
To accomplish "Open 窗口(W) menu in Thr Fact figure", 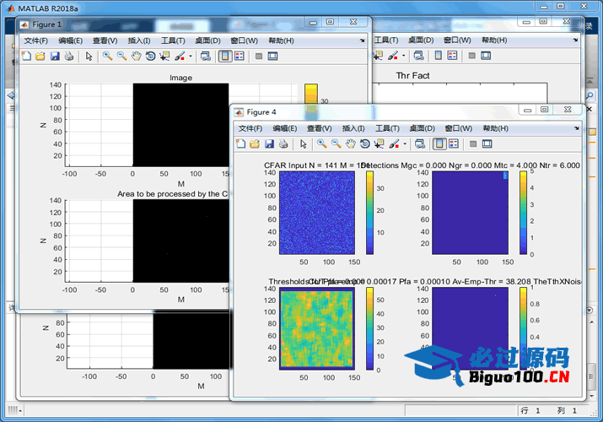I will [x=457, y=40].
